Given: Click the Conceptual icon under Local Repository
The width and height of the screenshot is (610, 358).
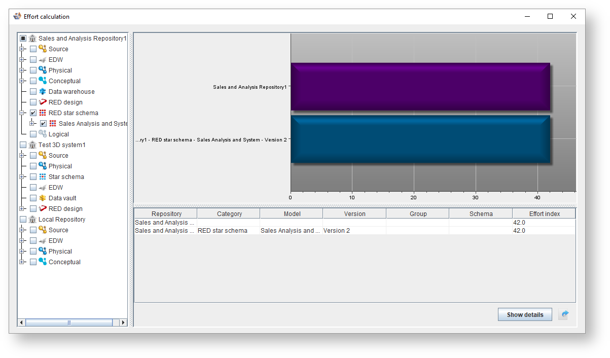Looking at the screenshot, I should [x=43, y=262].
